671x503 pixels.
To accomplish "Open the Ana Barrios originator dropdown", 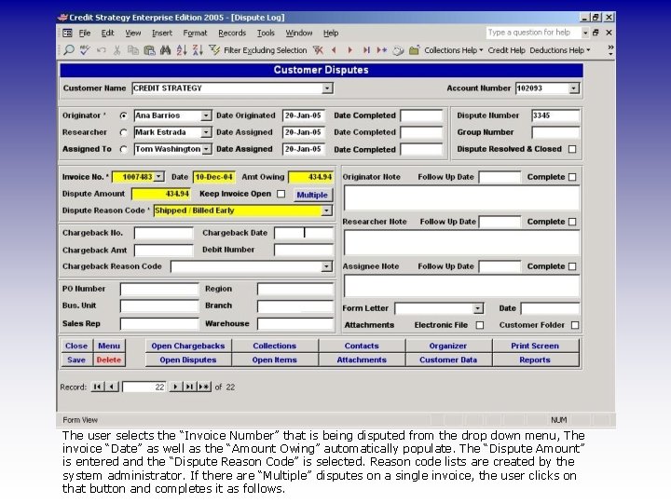I will [206, 116].
